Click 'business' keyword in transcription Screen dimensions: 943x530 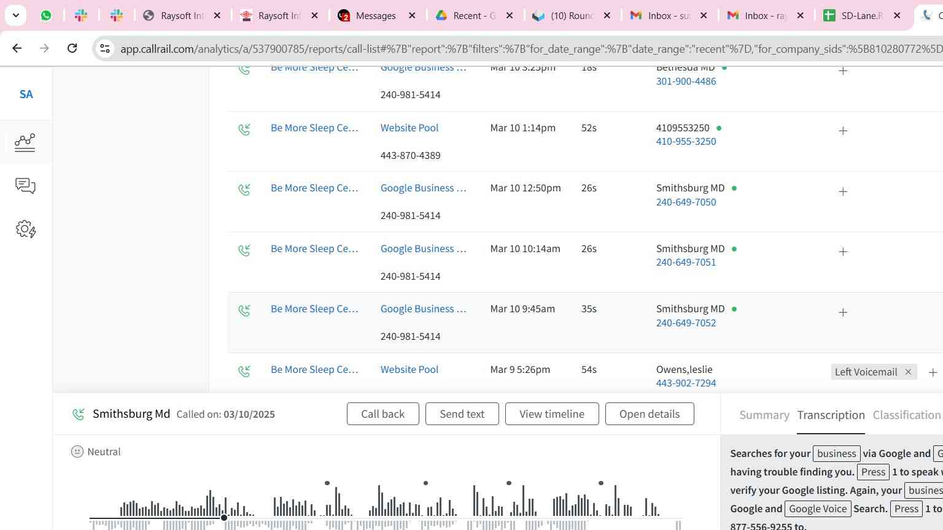coord(836,453)
